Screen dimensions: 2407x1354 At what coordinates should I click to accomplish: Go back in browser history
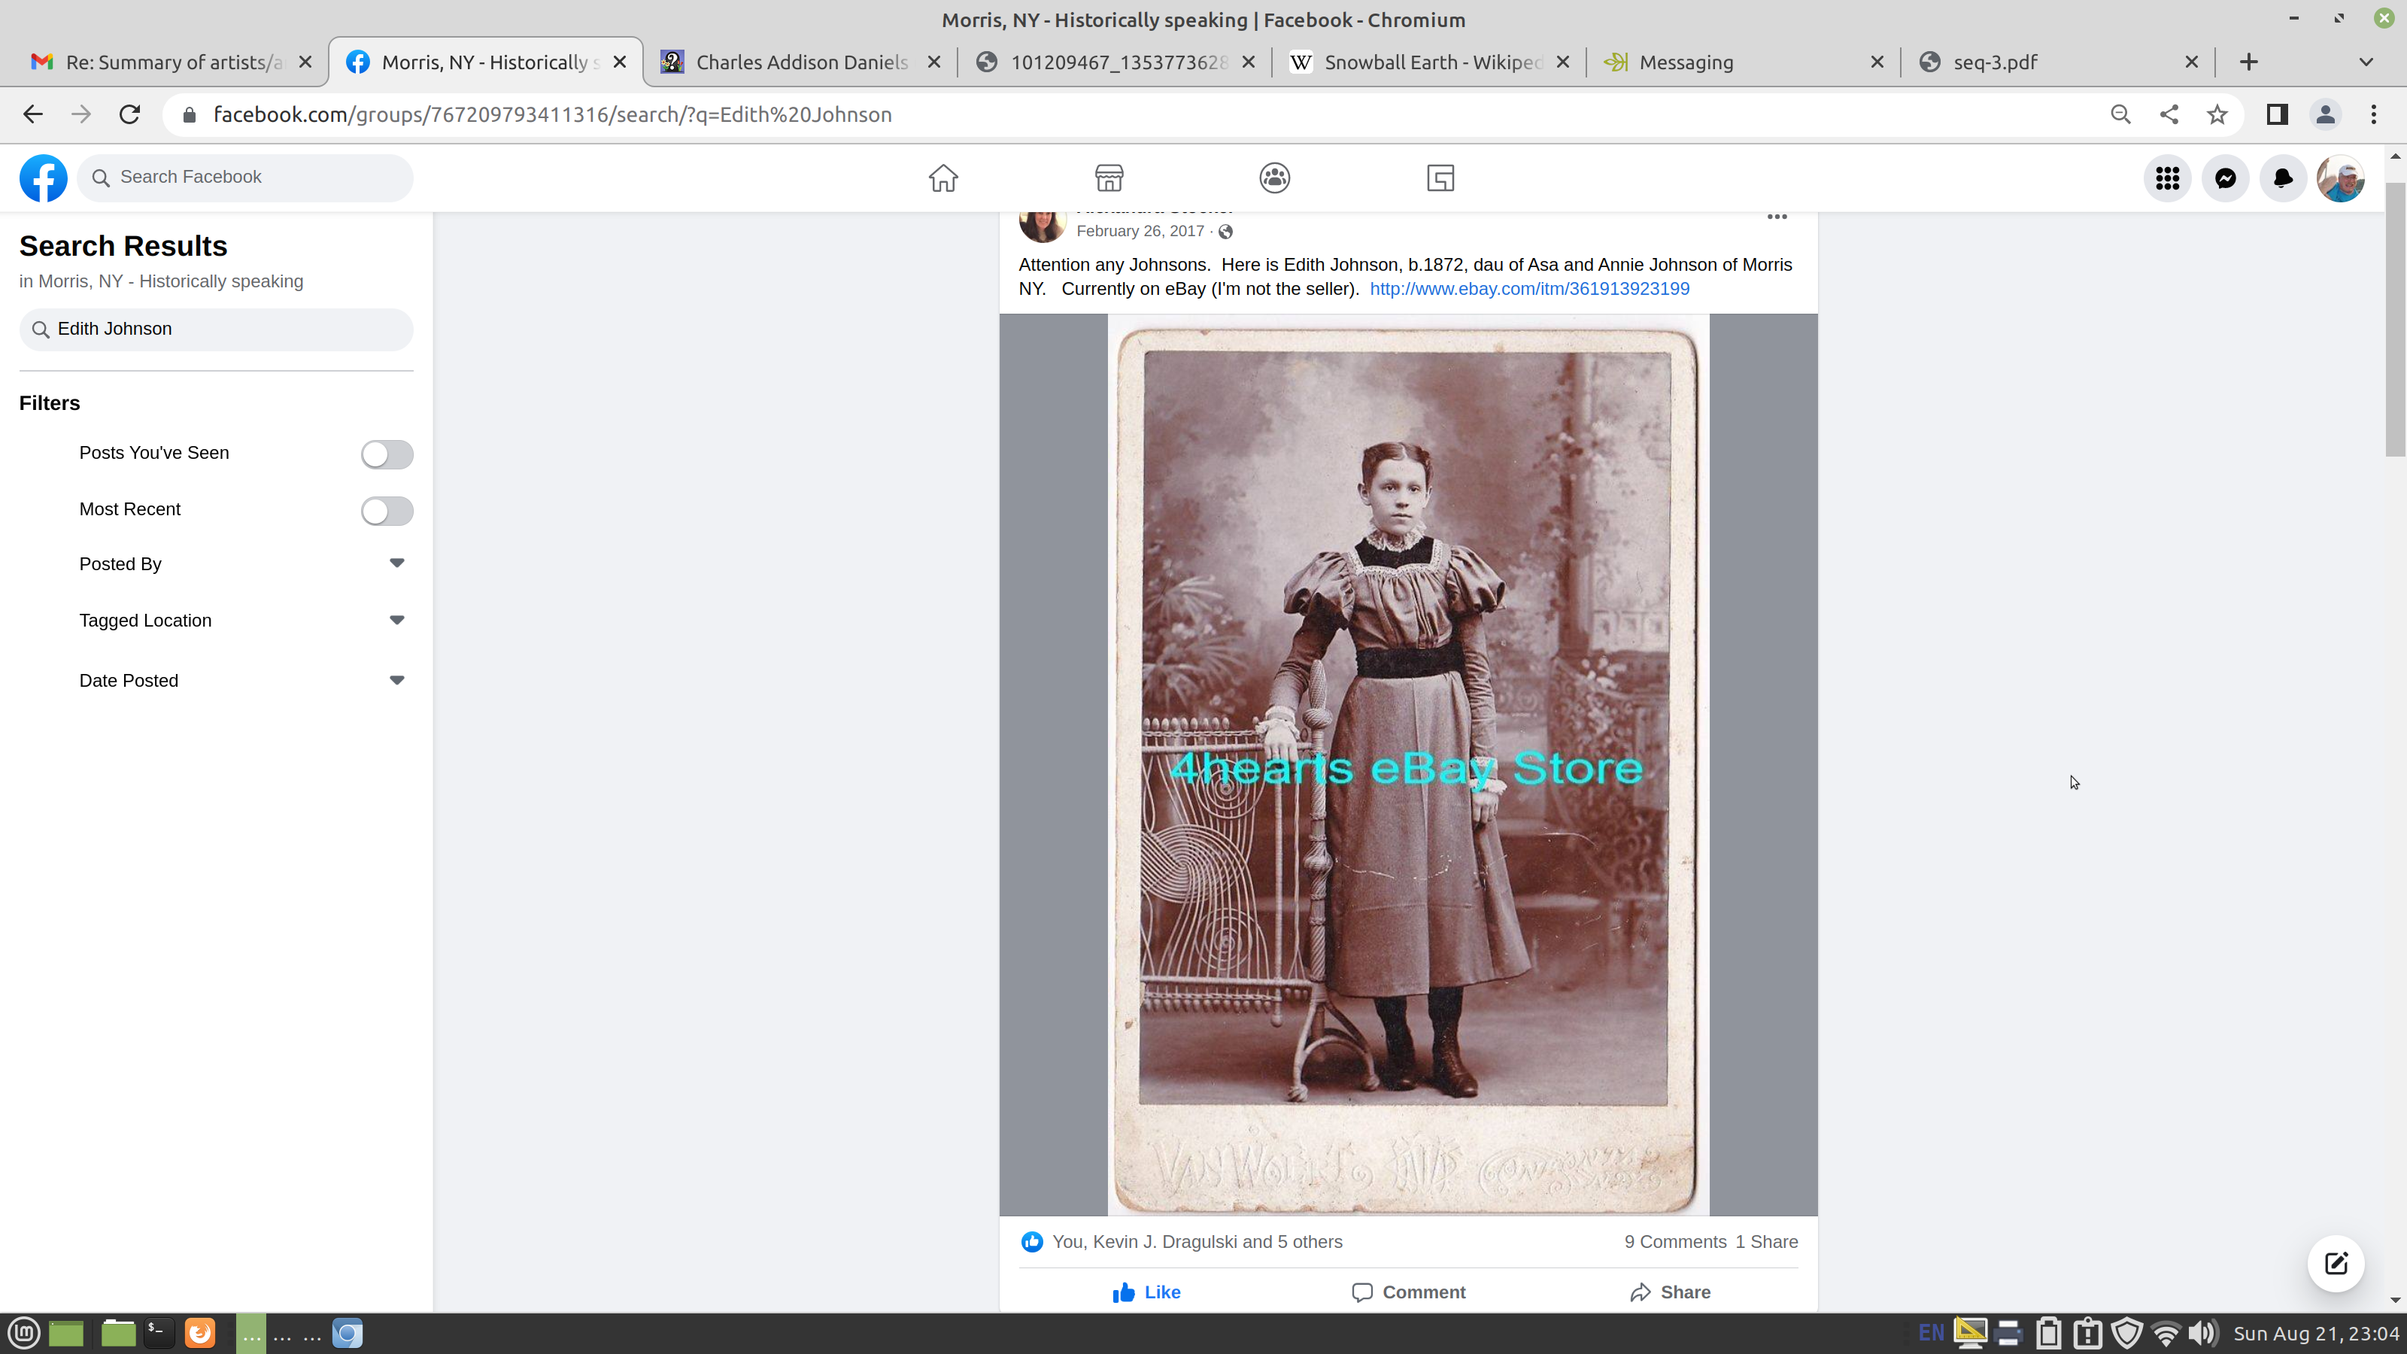click(x=32, y=114)
